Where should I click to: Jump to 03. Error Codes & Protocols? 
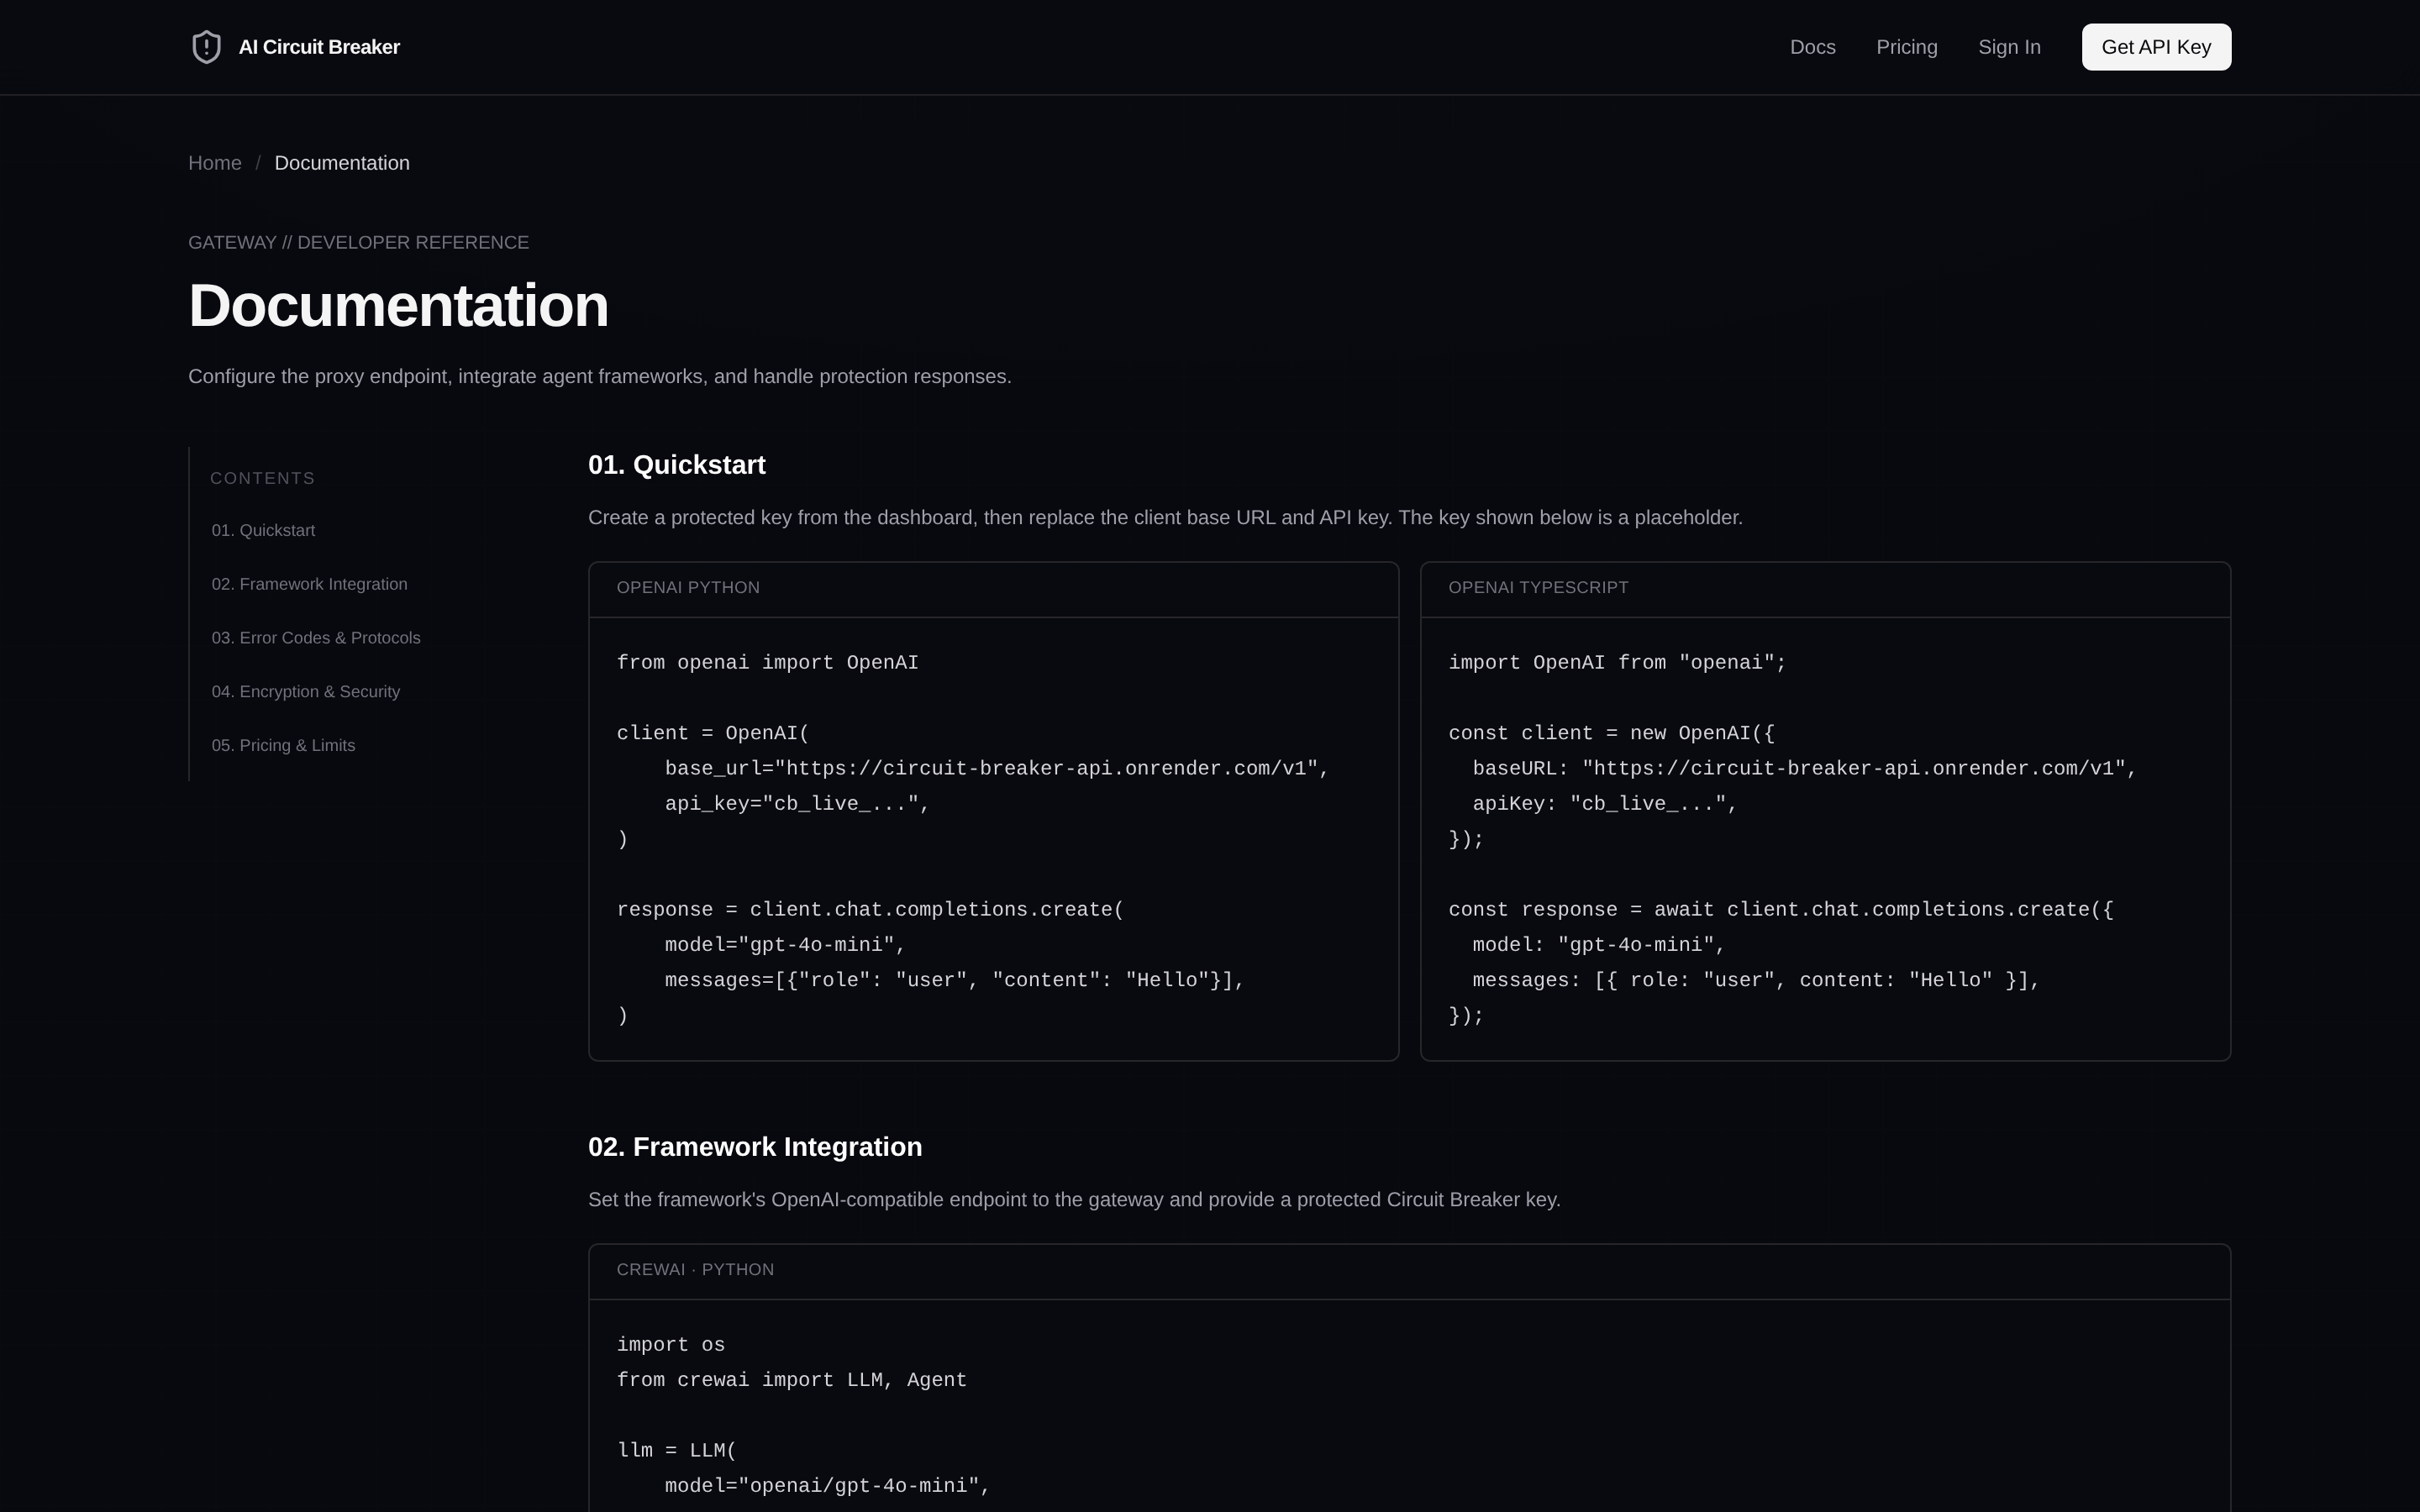point(316,638)
